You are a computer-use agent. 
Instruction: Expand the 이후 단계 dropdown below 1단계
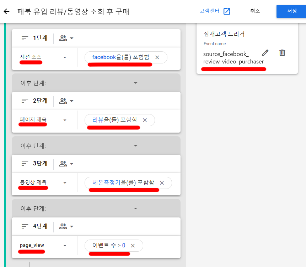135,83
